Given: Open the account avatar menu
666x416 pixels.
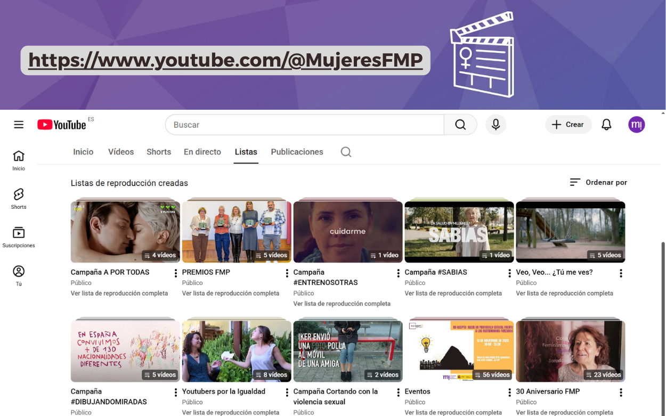Looking at the screenshot, I should [636, 125].
